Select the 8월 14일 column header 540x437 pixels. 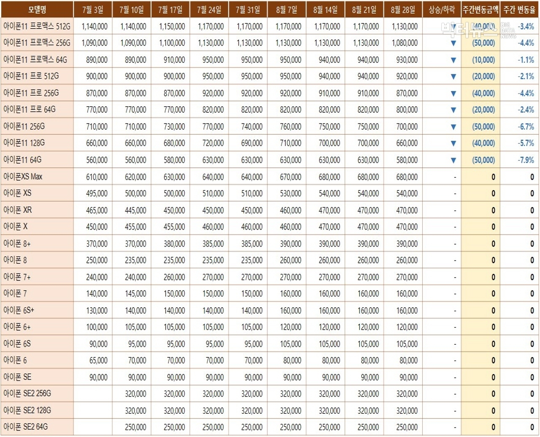click(x=326, y=9)
